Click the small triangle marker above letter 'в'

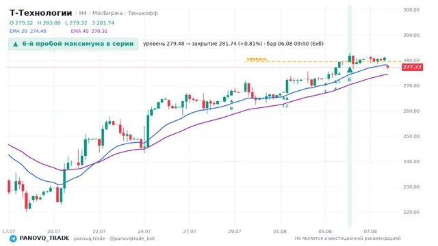[231, 101]
